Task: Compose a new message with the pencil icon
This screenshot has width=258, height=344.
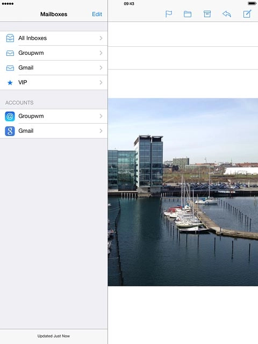Action: 247,14
